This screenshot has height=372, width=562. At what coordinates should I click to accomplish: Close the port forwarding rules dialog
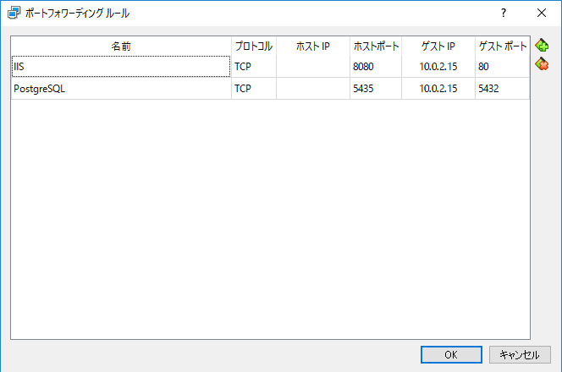(x=542, y=14)
